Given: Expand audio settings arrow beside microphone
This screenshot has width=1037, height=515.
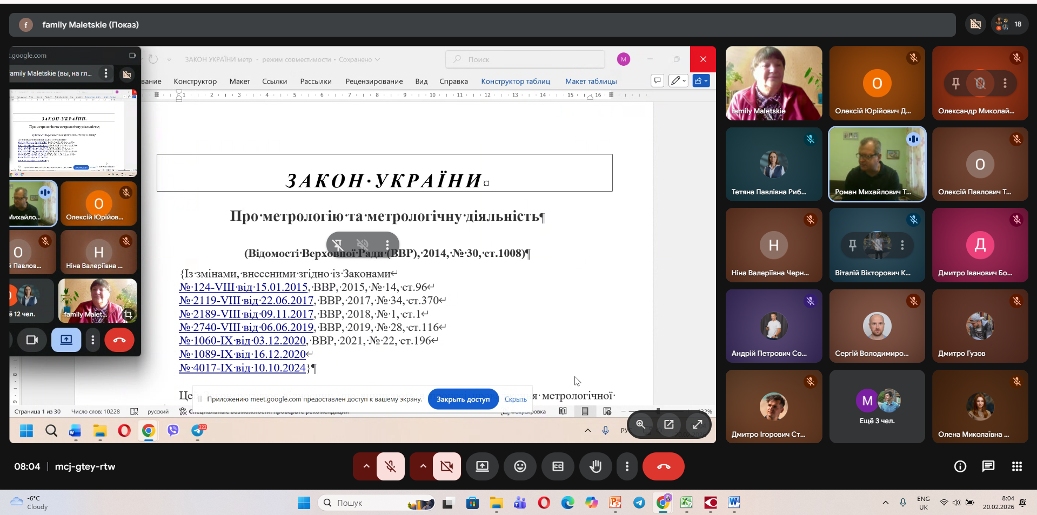Looking at the screenshot, I should 366,466.
